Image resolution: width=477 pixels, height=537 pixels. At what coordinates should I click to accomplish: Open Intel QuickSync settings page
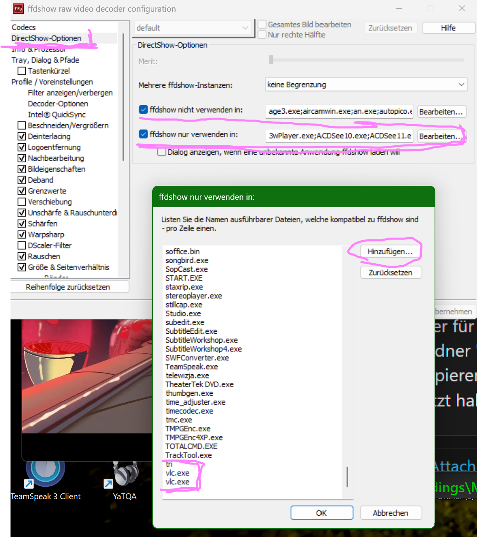click(57, 114)
